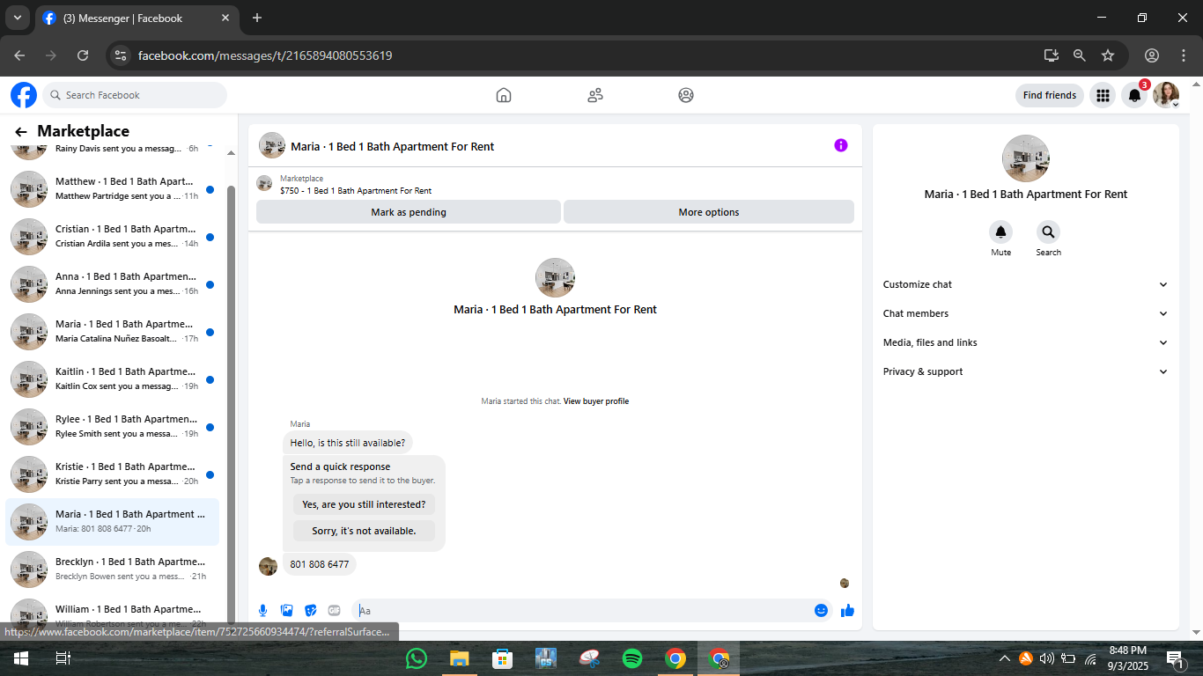
Task: Open the taskbar clock showing 8:48 PM
Action: tap(1127, 658)
